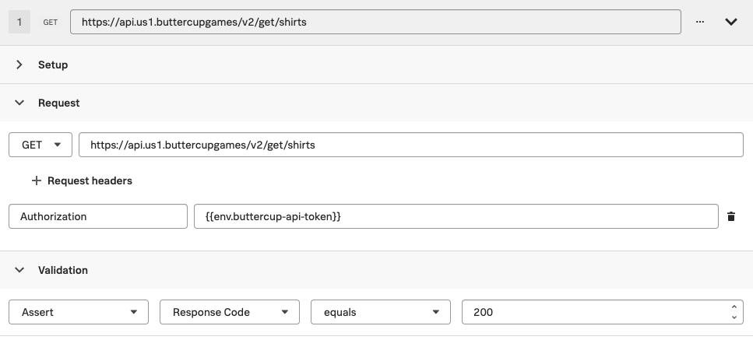Click the step name URL field at top
The image size is (753, 340).
(x=375, y=22)
